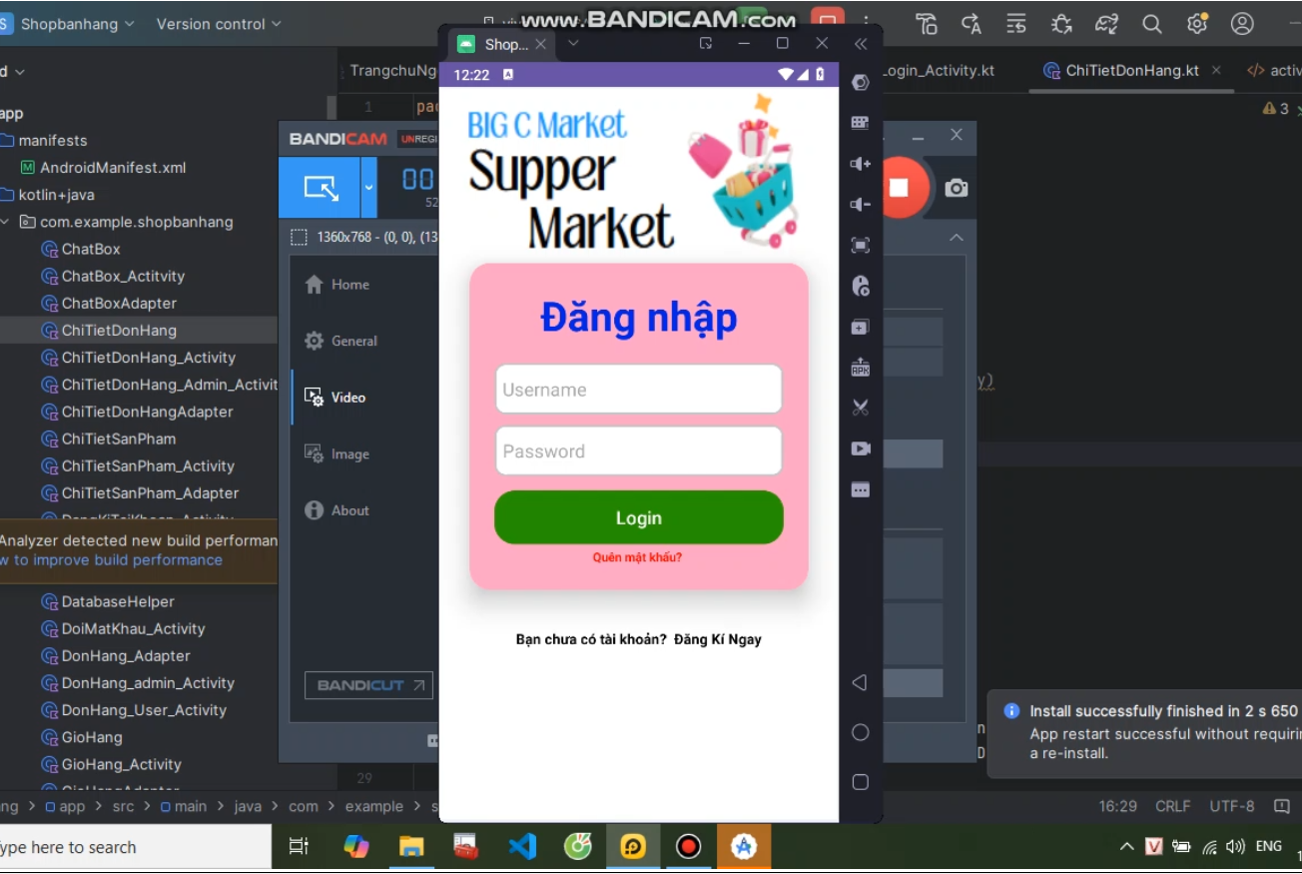Collapse the Bandicam panel with the up chevron
This screenshot has width=1302, height=874.
(x=957, y=238)
